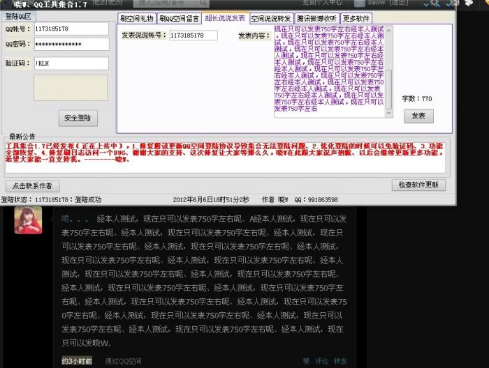
Task: Click the 发表 button
Action: [418, 116]
